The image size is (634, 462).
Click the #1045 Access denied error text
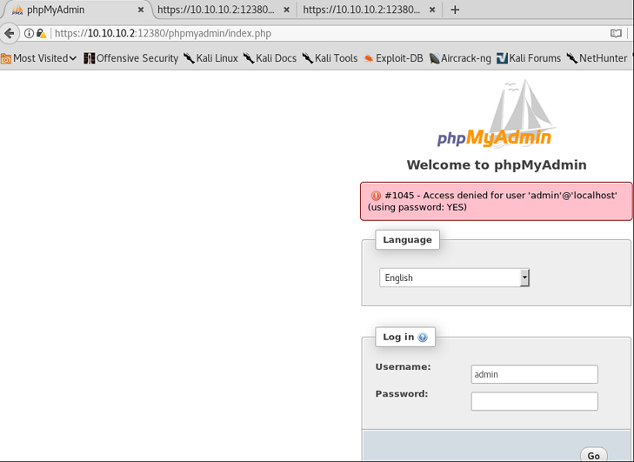click(x=492, y=201)
